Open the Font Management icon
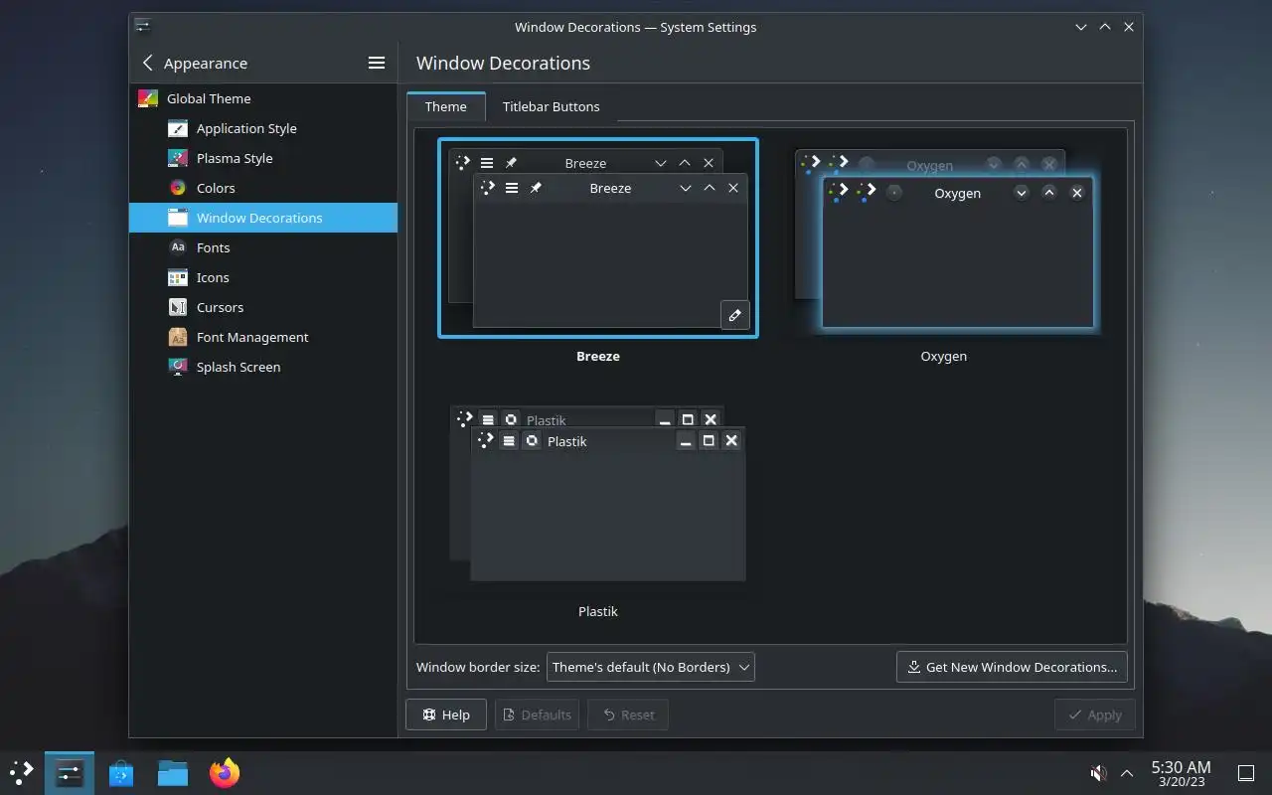 point(178,337)
